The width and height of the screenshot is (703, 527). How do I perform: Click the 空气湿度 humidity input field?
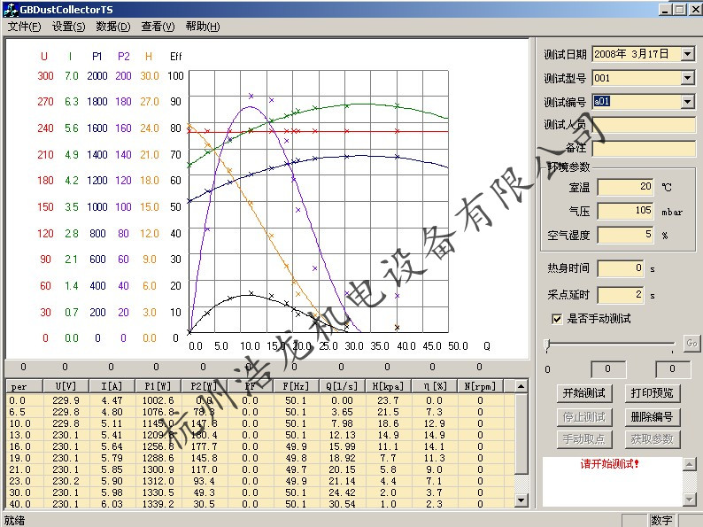pyautogui.click(x=626, y=236)
